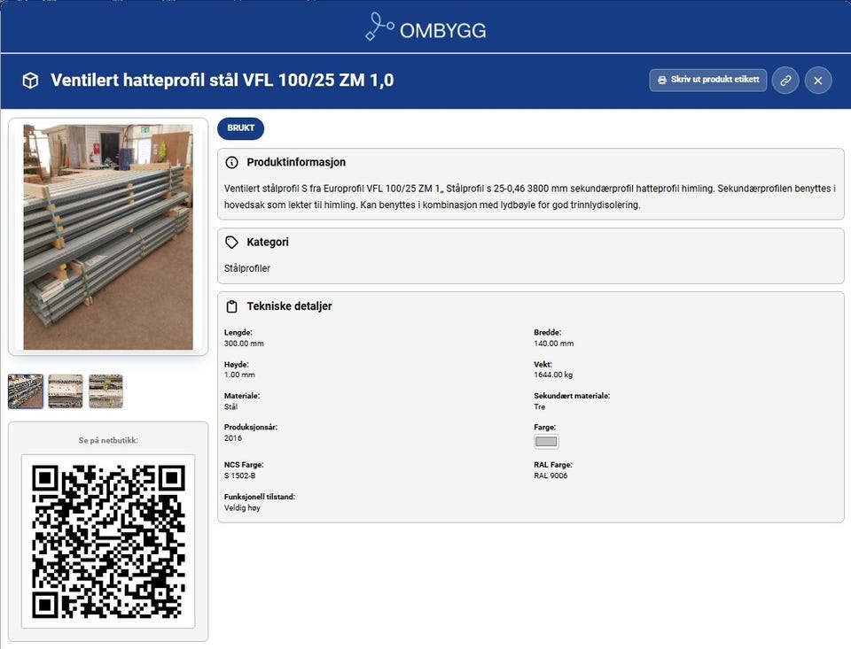Click the grey Farge color swatch
The height and width of the screenshot is (649, 851).
coord(546,441)
